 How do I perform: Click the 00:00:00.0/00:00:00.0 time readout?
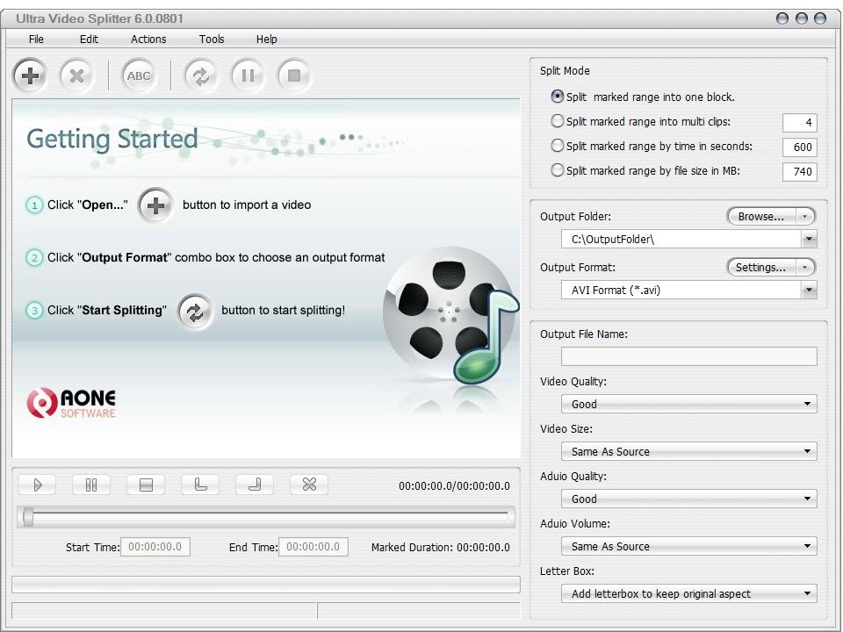click(x=454, y=485)
